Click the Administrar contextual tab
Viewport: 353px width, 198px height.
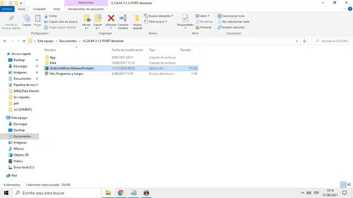[86, 3]
